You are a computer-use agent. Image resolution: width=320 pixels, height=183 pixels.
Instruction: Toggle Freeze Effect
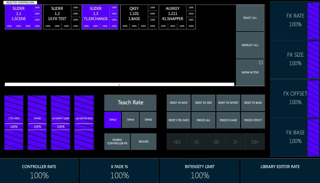tap(253, 120)
